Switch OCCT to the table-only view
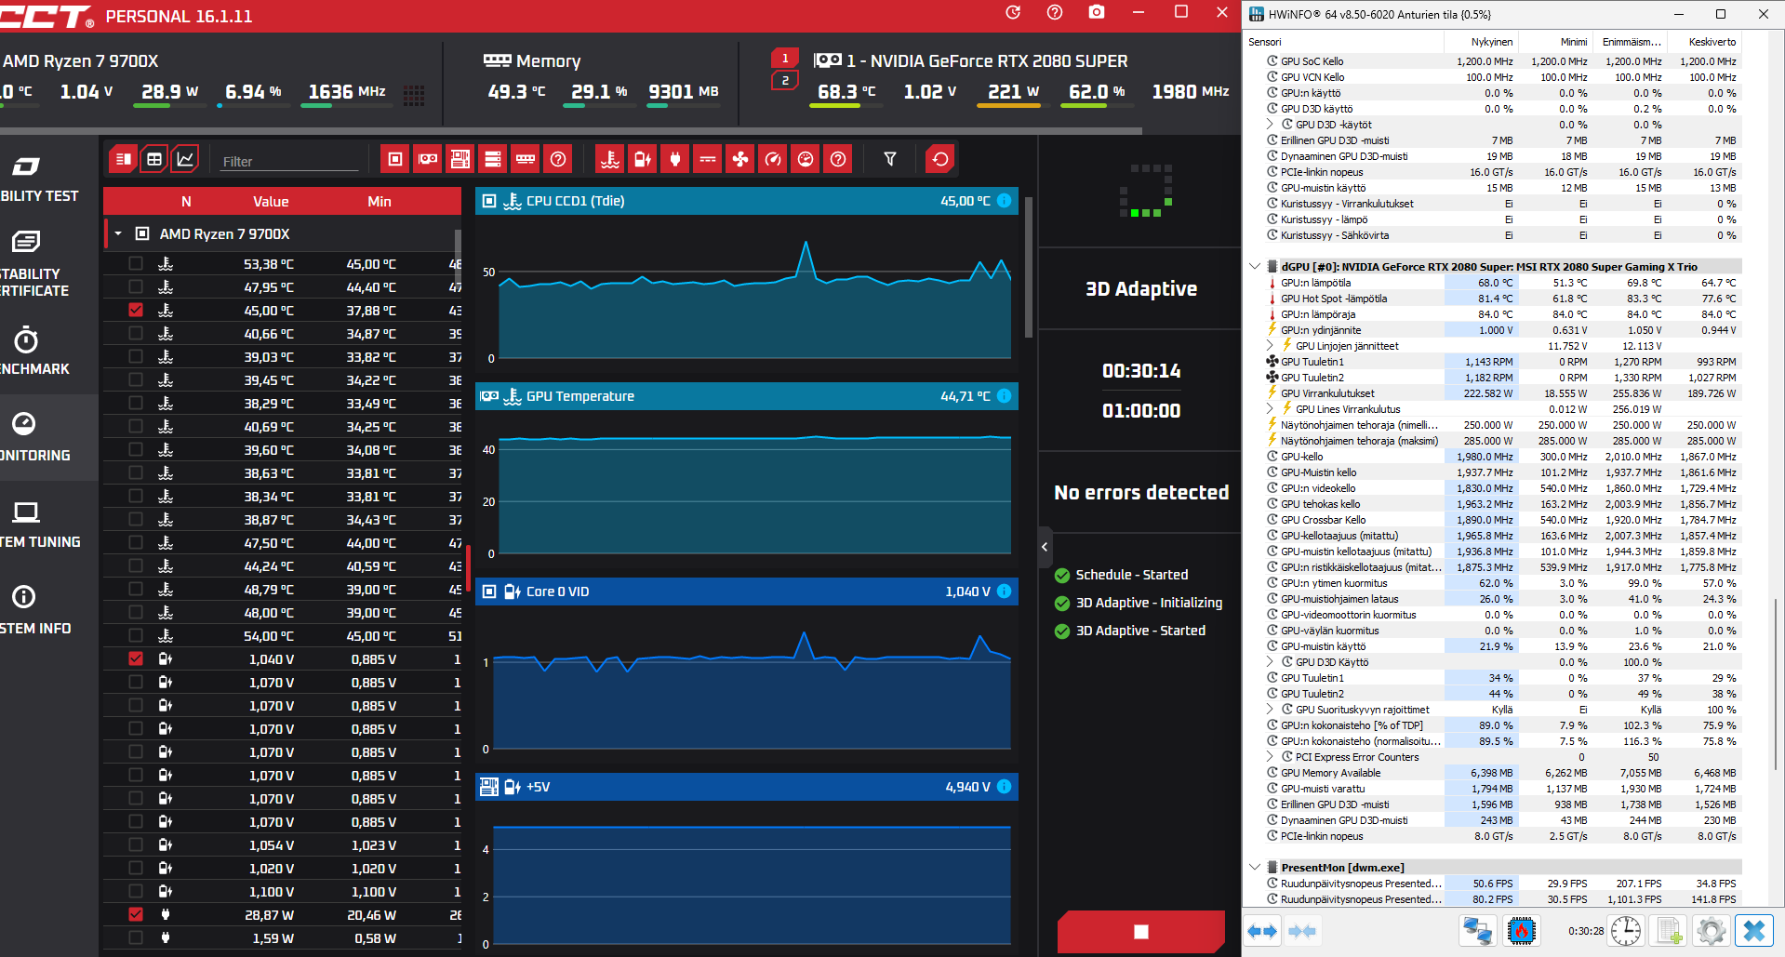Image resolution: width=1785 pixels, height=957 pixels. 154,159
